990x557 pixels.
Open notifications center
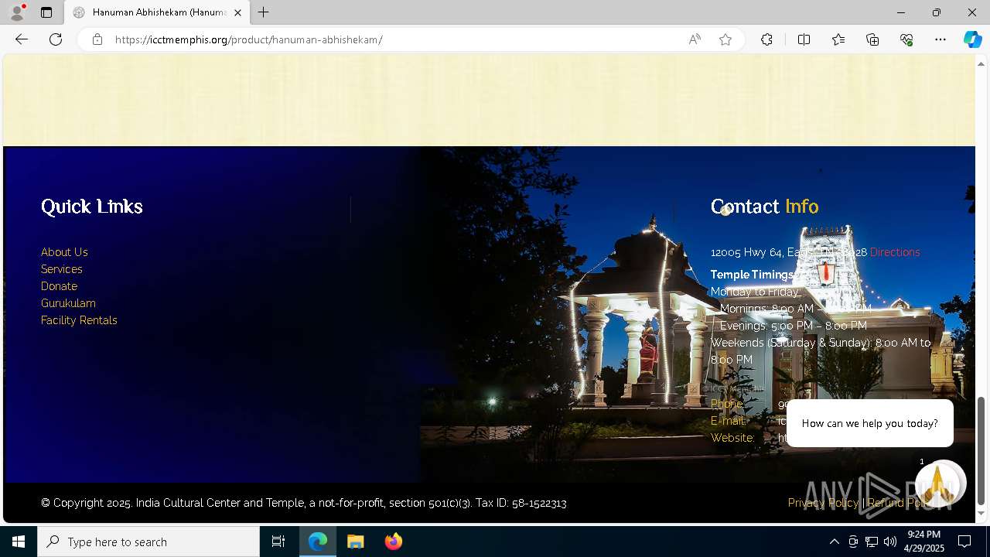point(964,542)
